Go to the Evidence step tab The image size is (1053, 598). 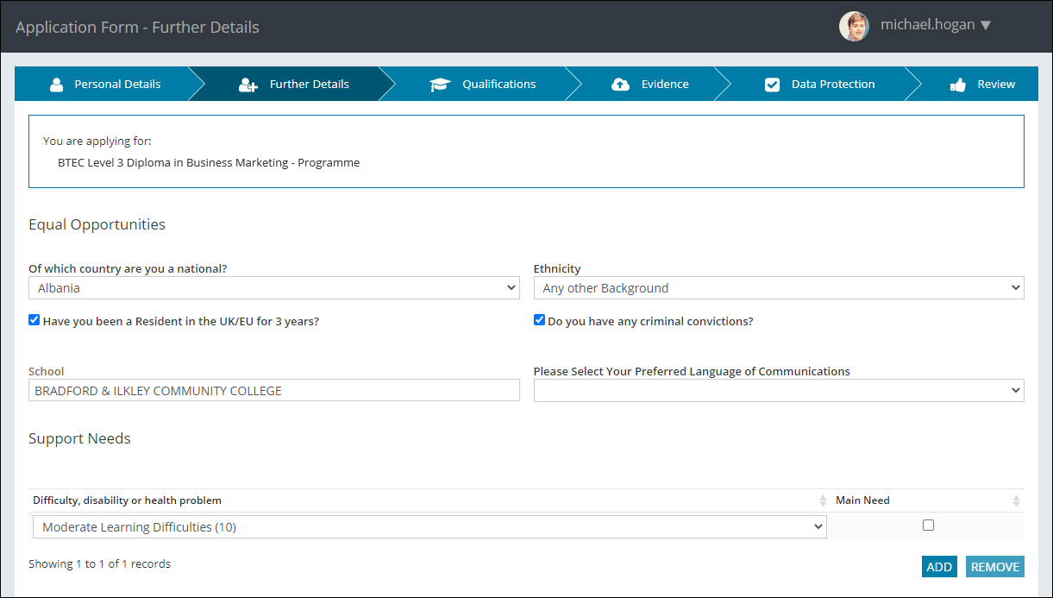click(664, 85)
